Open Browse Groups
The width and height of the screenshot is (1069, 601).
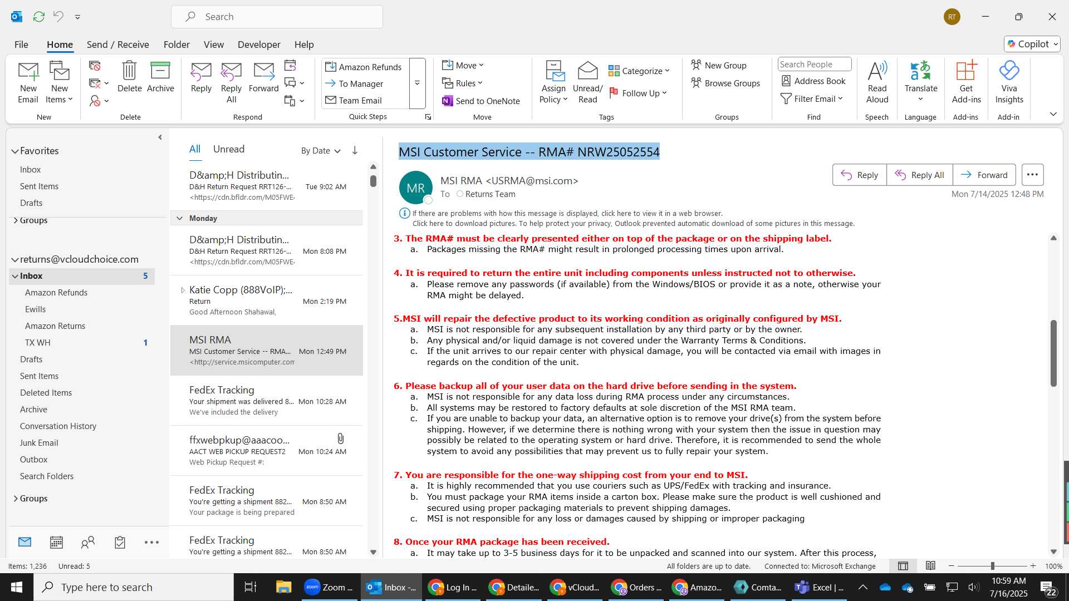pos(725,83)
